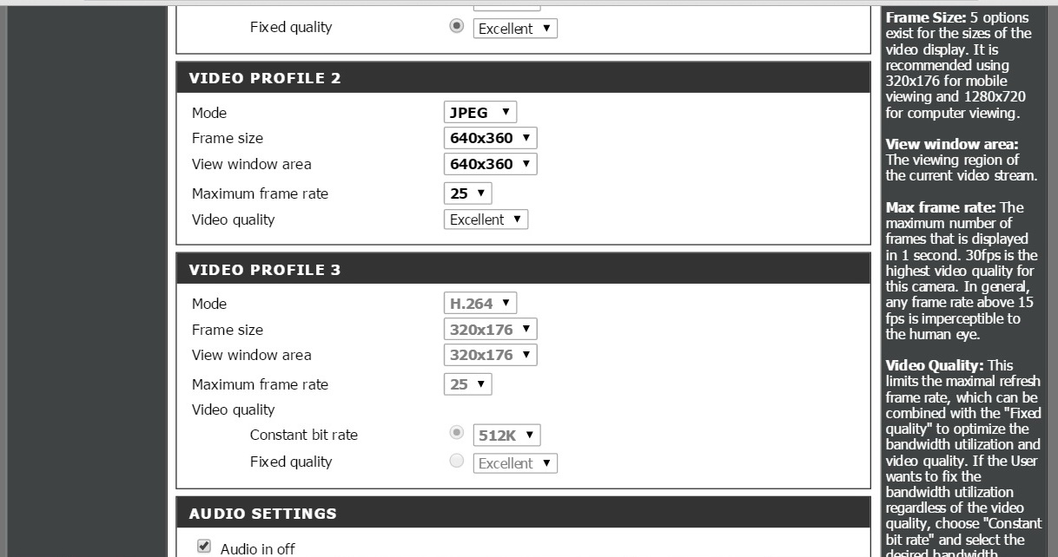Image resolution: width=1058 pixels, height=557 pixels.
Task: Click the Video Profile 2 section header
Action: 523,78
